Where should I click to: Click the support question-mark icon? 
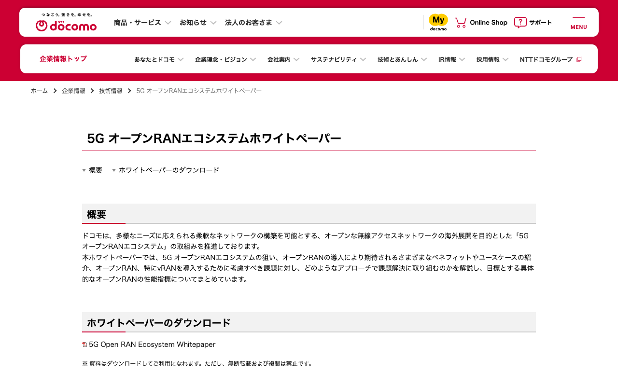[520, 22]
